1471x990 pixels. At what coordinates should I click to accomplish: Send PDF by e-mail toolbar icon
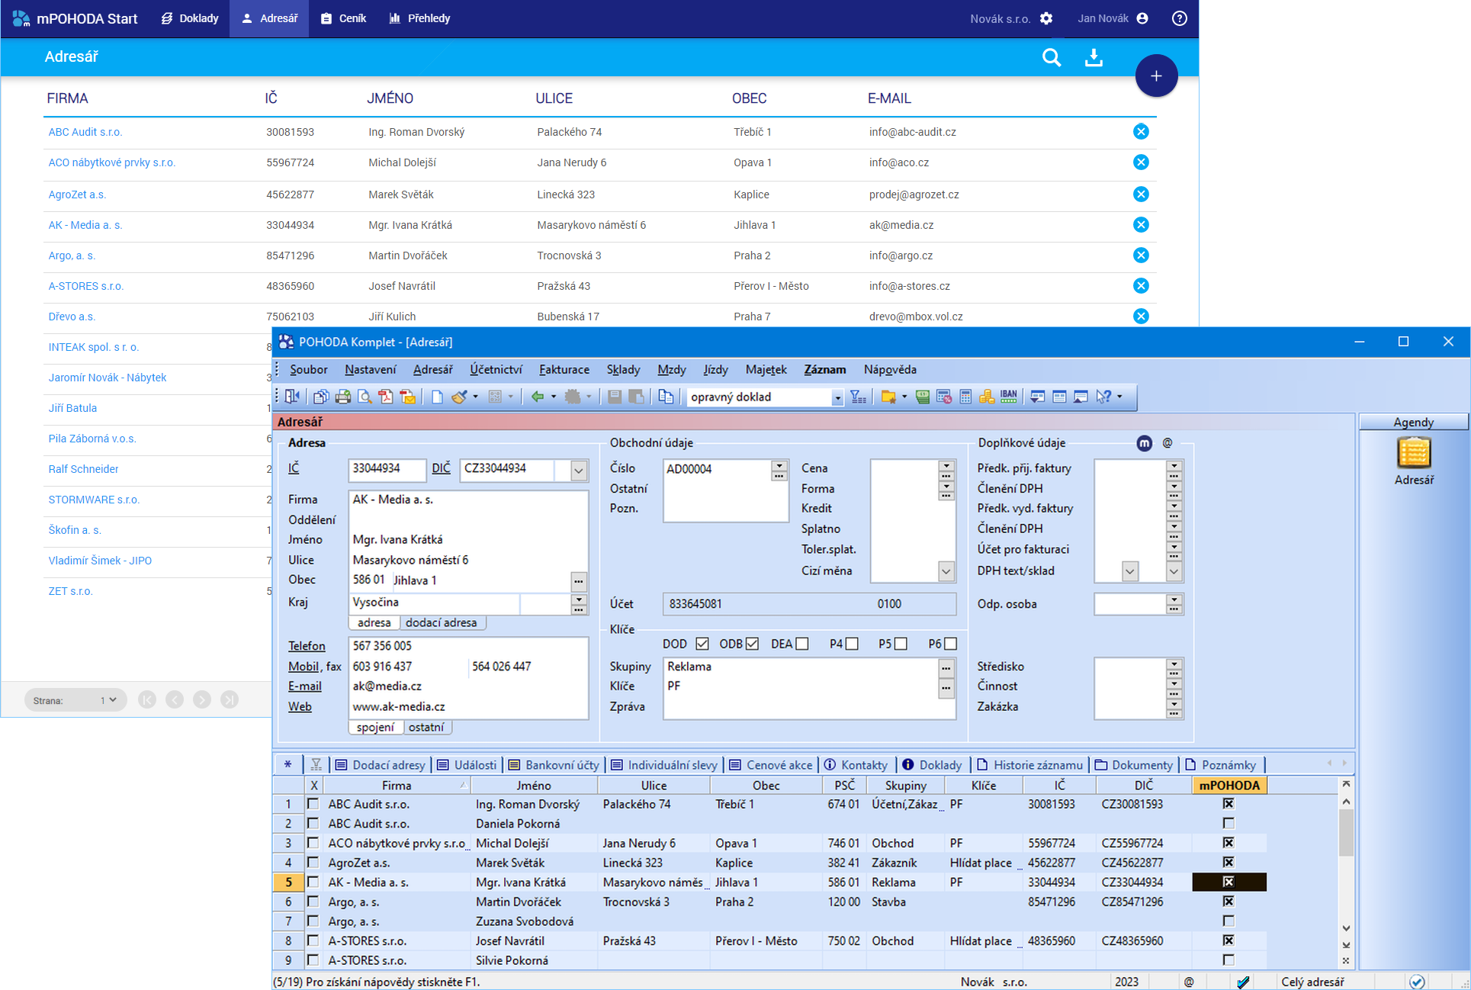click(408, 397)
